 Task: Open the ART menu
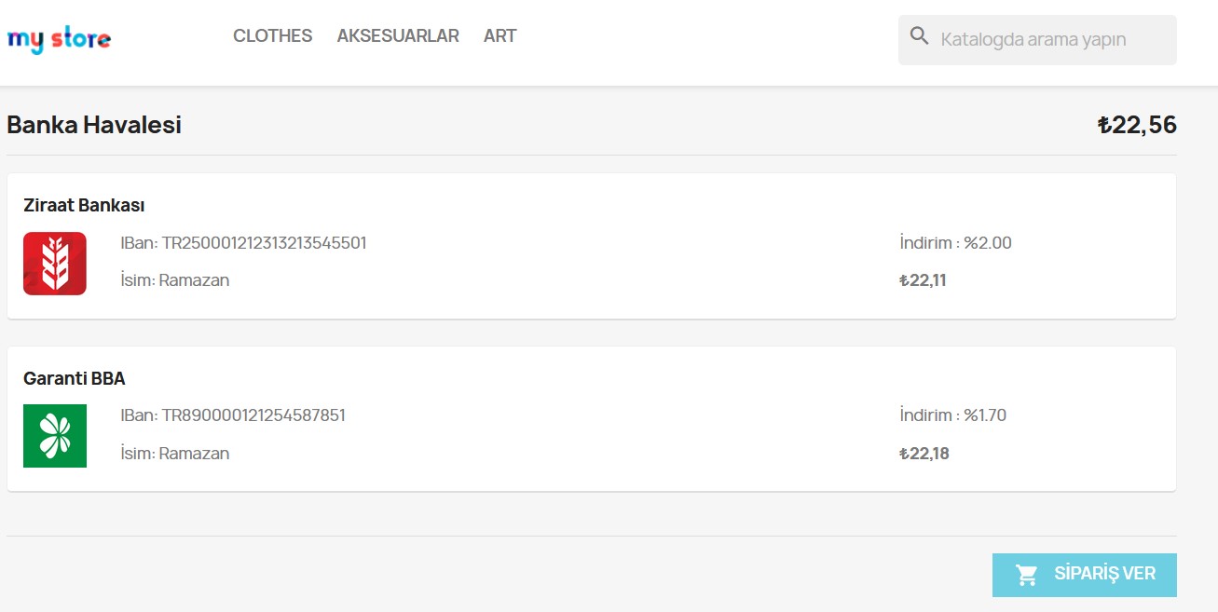(x=500, y=36)
